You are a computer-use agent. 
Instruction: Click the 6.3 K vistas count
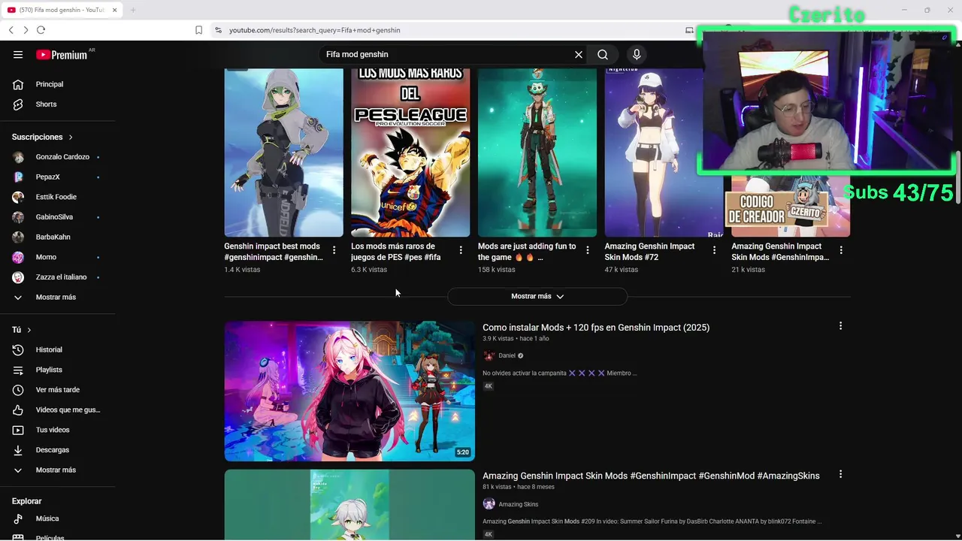[x=369, y=270]
